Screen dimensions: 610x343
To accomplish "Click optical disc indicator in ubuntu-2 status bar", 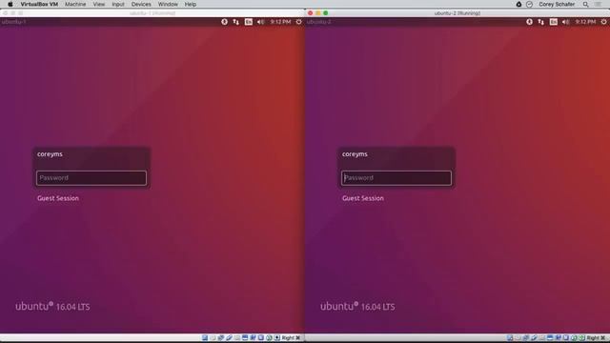I will [518, 338].
